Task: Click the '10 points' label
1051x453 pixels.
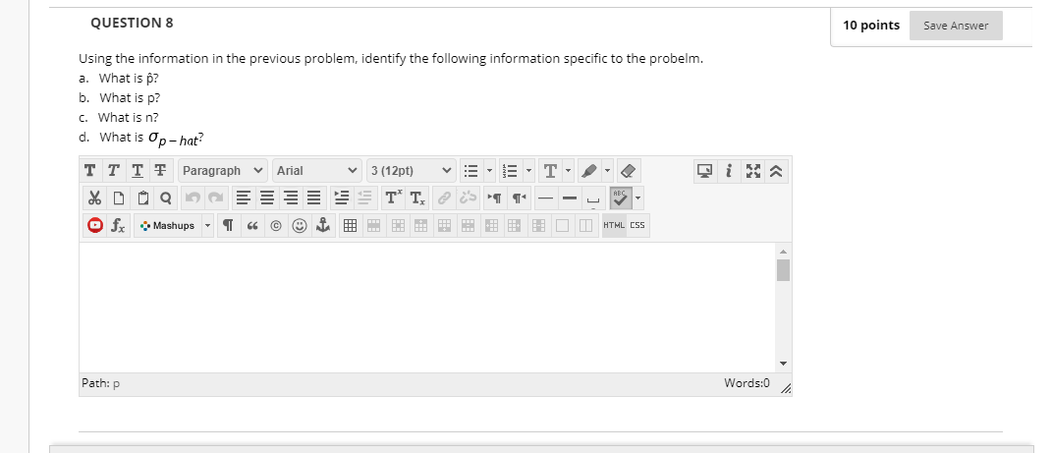Action: pyautogui.click(x=871, y=26)
